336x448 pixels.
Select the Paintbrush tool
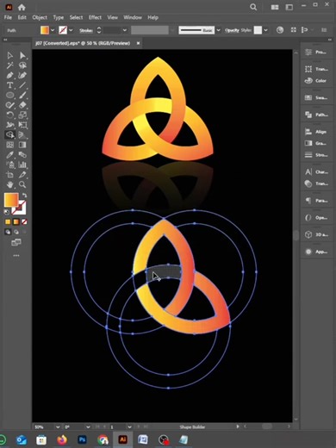[x=22, y=95]
